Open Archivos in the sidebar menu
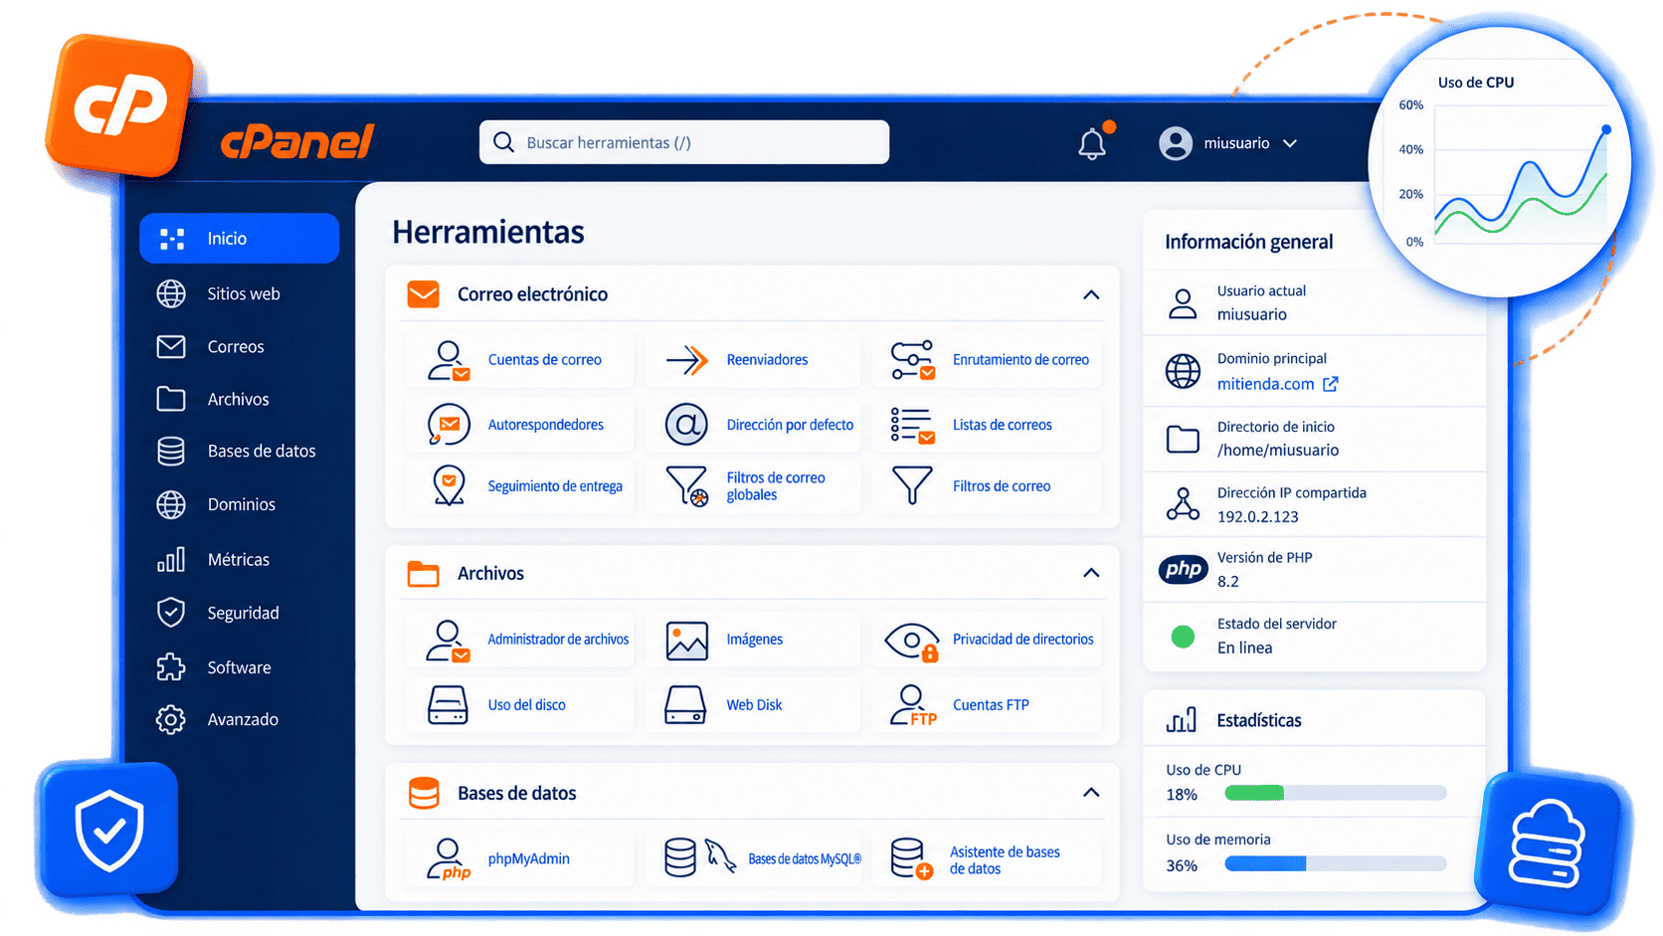Viewport: 1663px width, 936px height. (240, 399)
